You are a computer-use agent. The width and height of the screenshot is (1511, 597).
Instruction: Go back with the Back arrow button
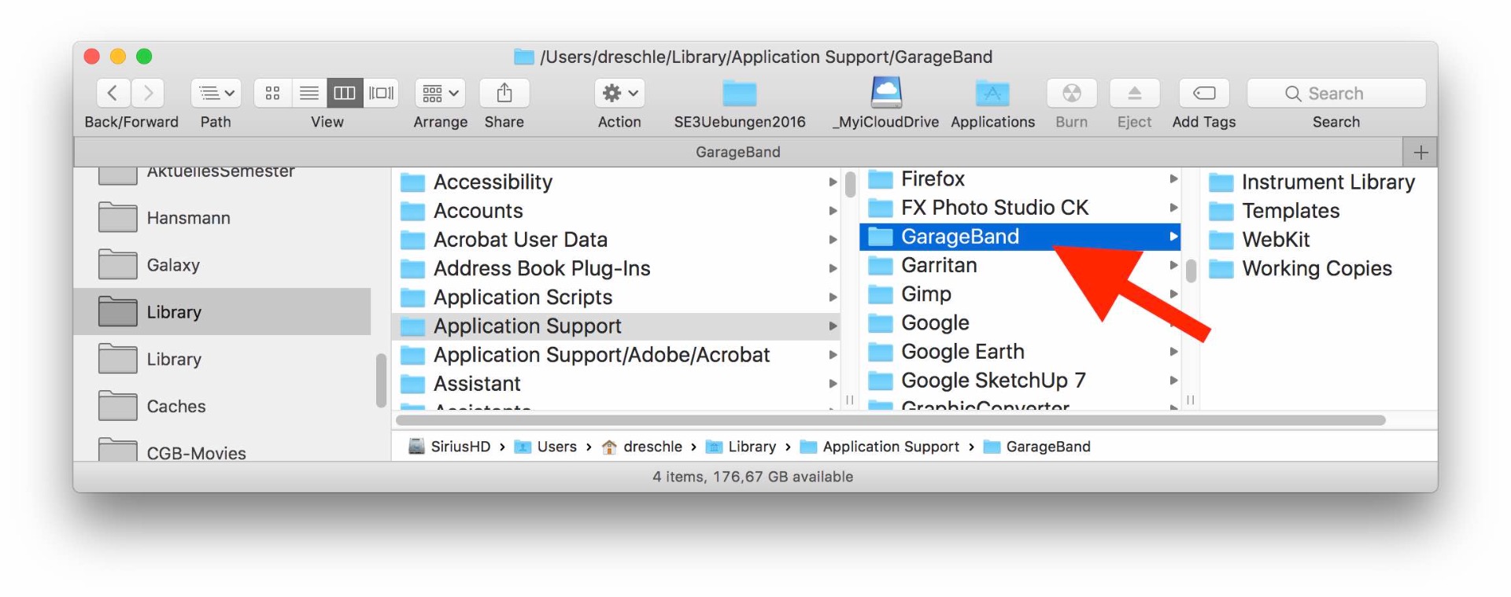click(113, 93)
